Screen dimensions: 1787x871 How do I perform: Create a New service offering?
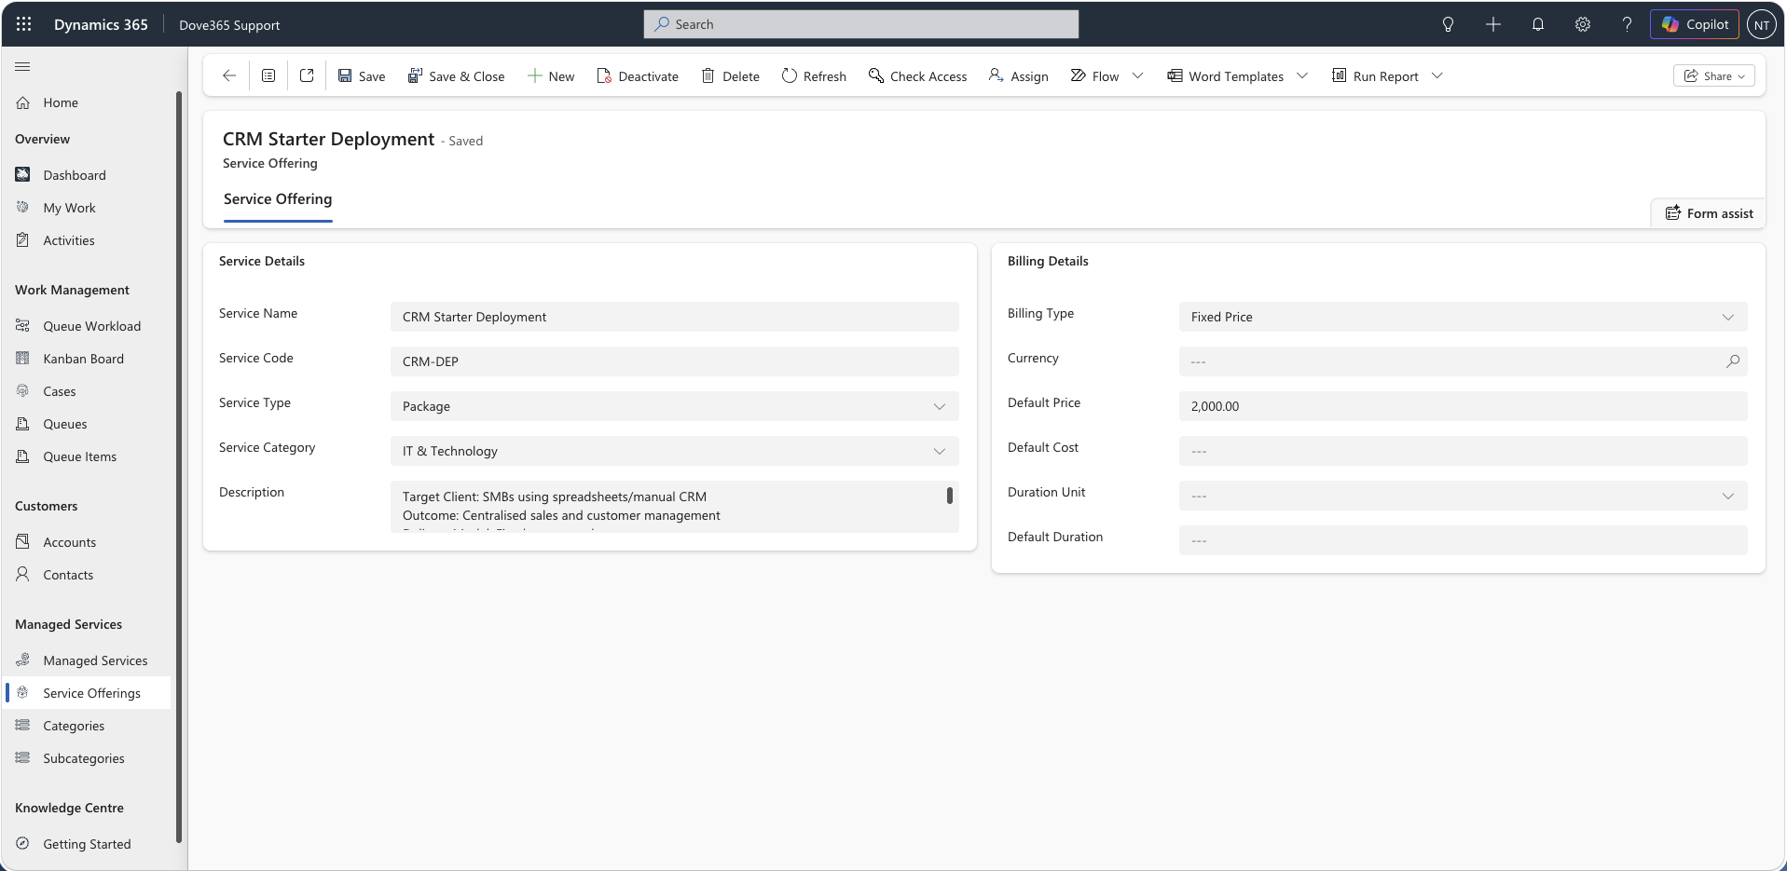[551, 76]
